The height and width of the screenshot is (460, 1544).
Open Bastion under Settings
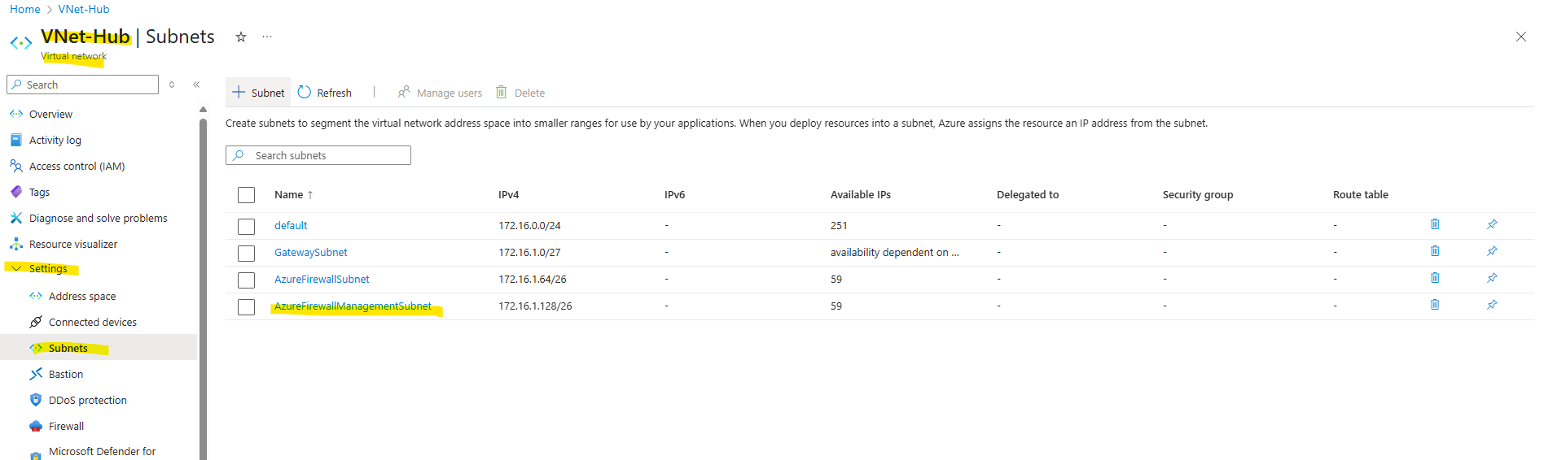(x=65, y=374)
